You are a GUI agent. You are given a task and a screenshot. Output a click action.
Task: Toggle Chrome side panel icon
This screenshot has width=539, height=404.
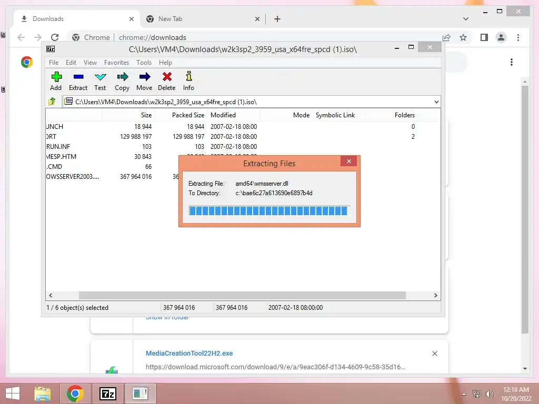pos(484,37)
